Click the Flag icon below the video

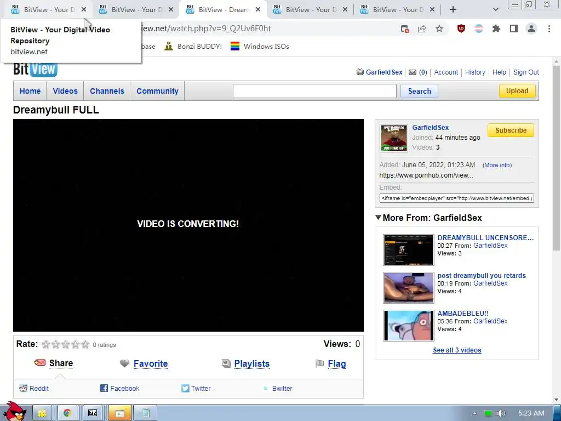click(320, 363)
